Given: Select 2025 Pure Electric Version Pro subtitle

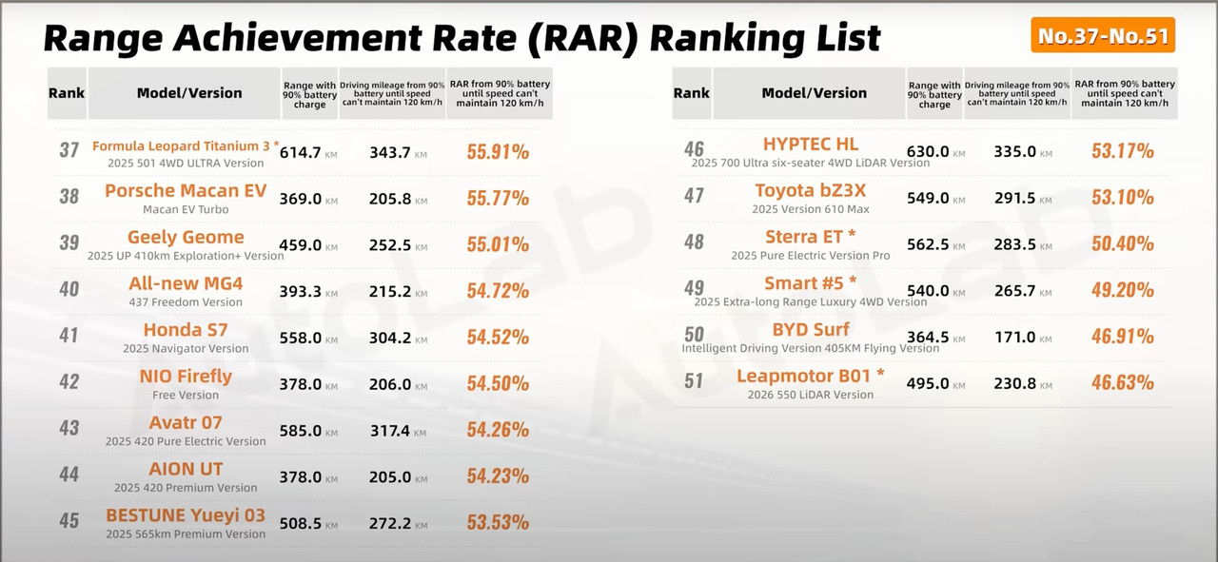Looking at the screenshot, I should [811, 256].
